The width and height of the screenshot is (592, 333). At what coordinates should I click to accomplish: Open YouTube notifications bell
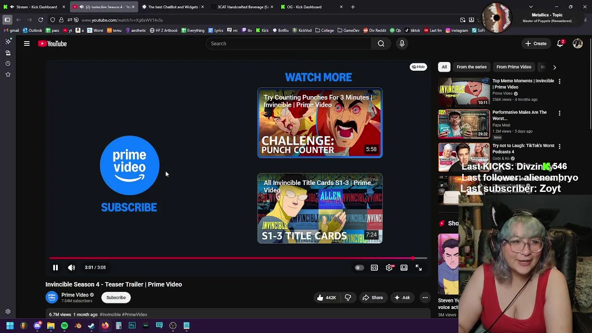[x=561, y=43]
